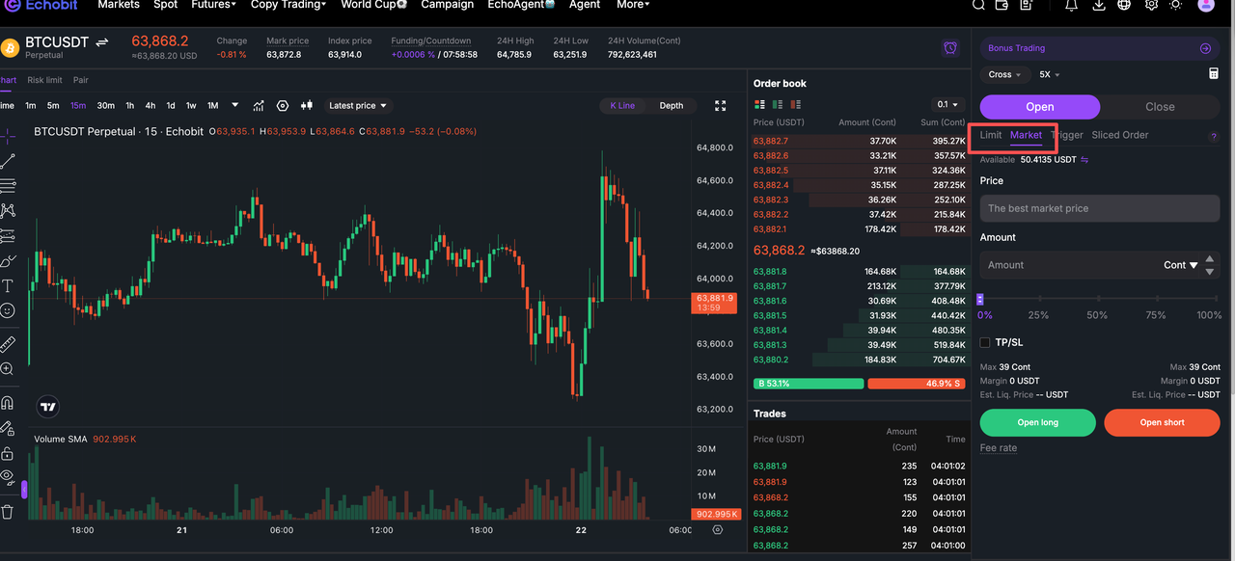Click the trash remove drawings icon
The image size is (1235, 561).
[8, 512]
